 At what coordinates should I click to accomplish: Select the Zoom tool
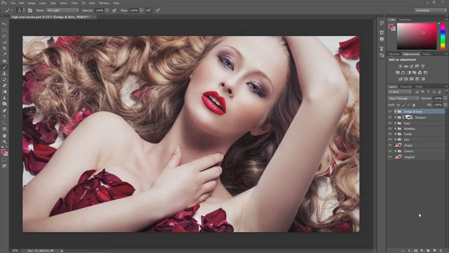click(4, 142)
